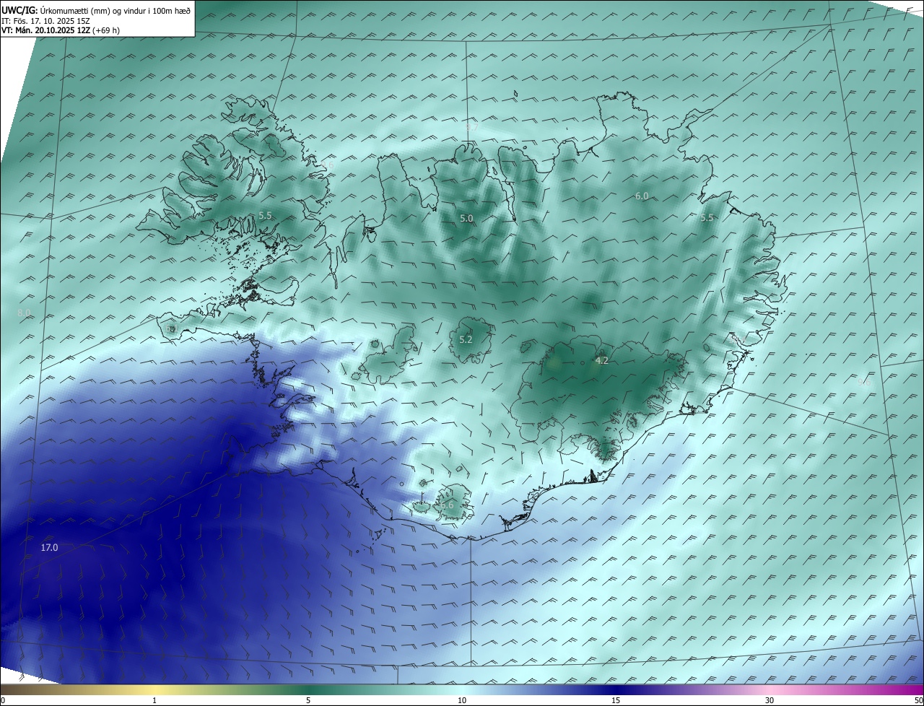Click the '30' label on the colour scale
The height and width of the screenshot is (706, 924).
pos(770,700)
